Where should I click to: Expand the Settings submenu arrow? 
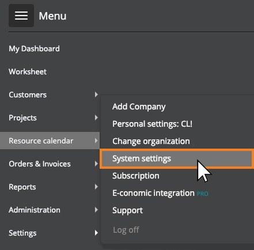(96, 233)
